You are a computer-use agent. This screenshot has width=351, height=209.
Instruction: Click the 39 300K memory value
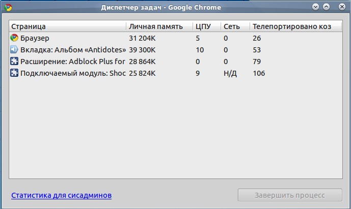tap(142, 49)
